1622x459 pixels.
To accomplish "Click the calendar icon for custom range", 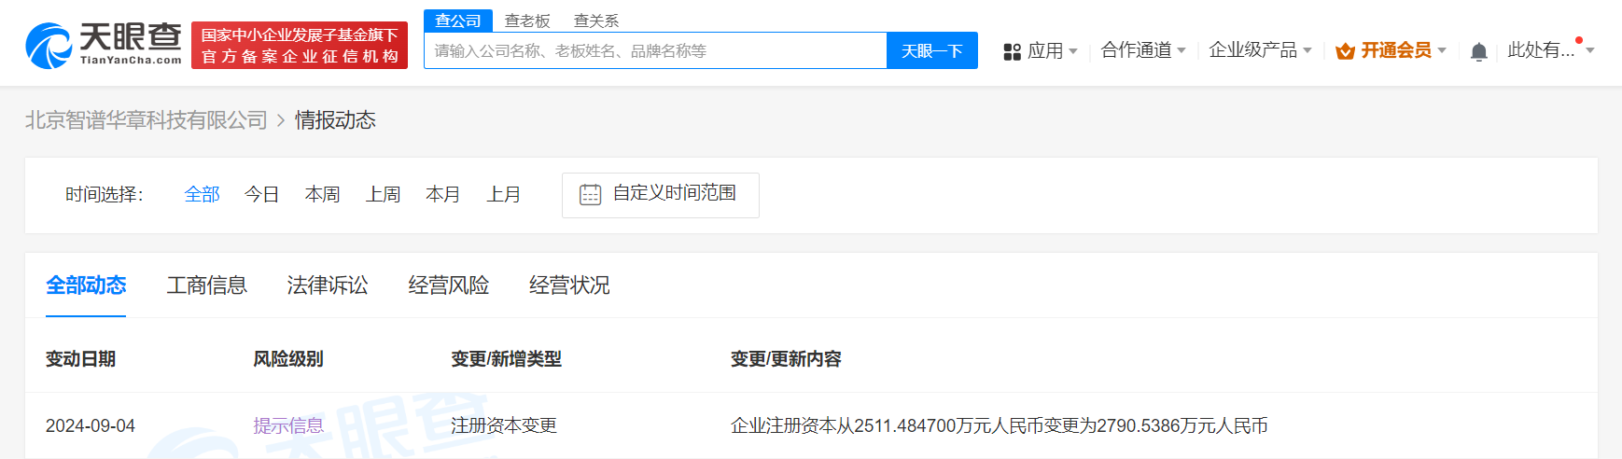I will tap(591, 194).
